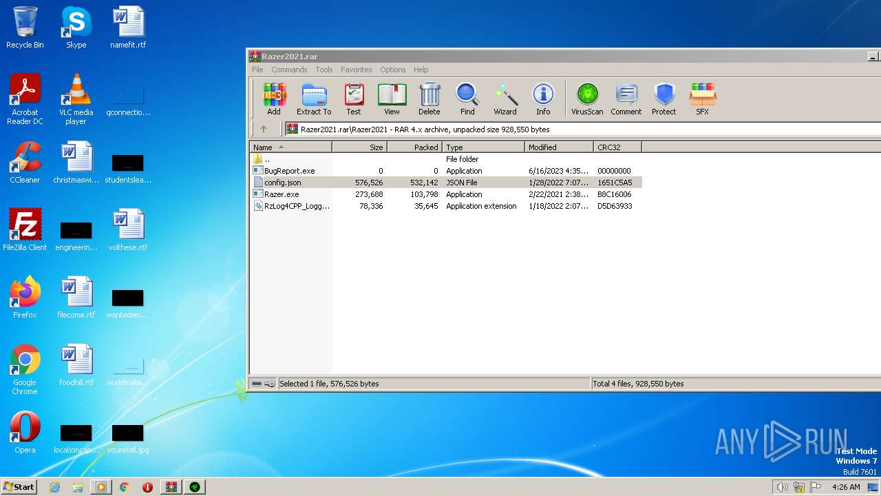Image resolution: width=881 pixels, height=496 pixels.
Task: Open volthese.rtf desktop file
Action: click(x=128, y=230)
